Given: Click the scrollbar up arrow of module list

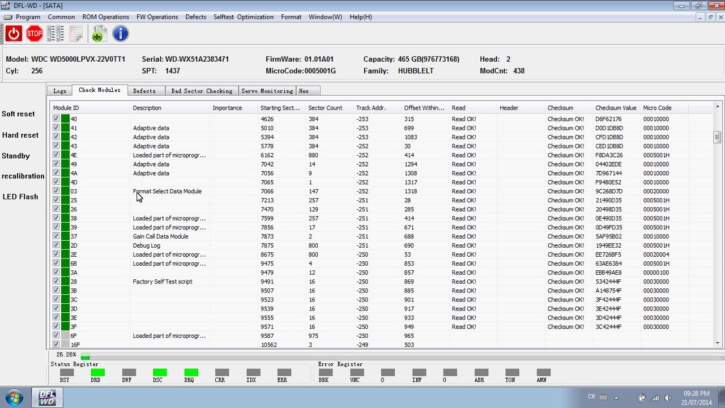Looking at the screenshot, I should click(x=717, y=106).
